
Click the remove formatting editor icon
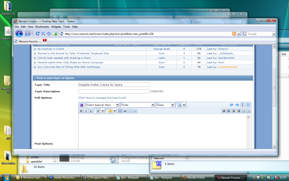click(81, 105)
